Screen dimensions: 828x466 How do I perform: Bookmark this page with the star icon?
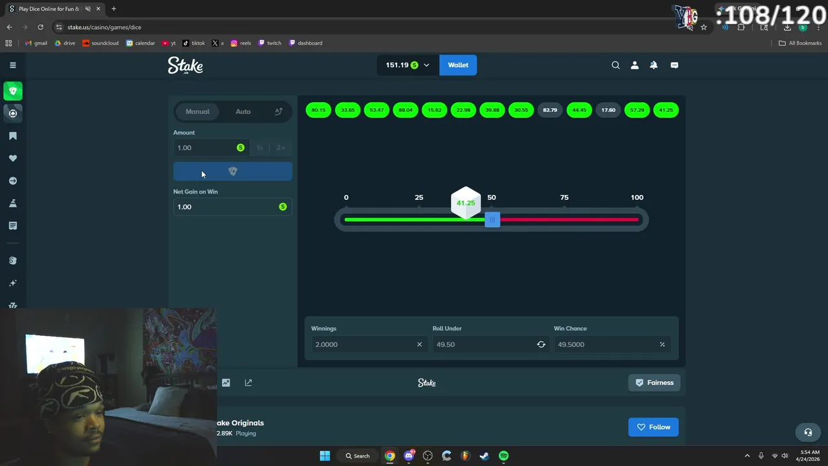click(704, 27)
